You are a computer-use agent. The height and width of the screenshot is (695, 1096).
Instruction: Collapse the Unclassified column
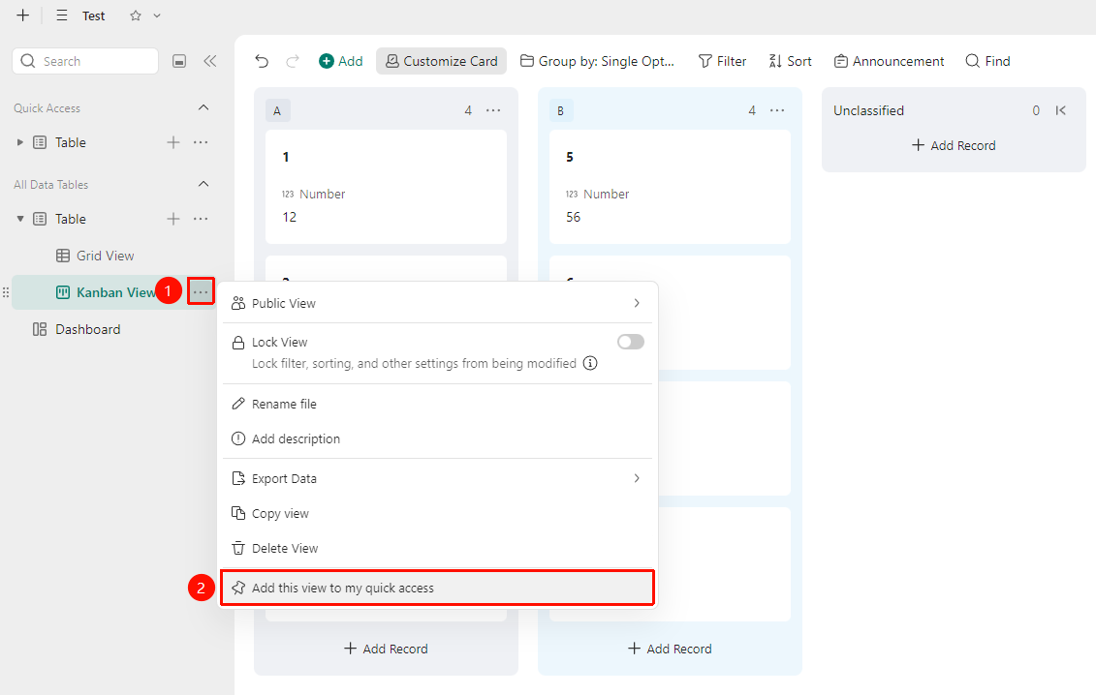coord(1061,110)
